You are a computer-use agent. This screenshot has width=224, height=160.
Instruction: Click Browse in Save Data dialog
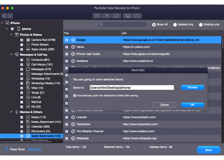pyautogui.click(x=192, y=87)
